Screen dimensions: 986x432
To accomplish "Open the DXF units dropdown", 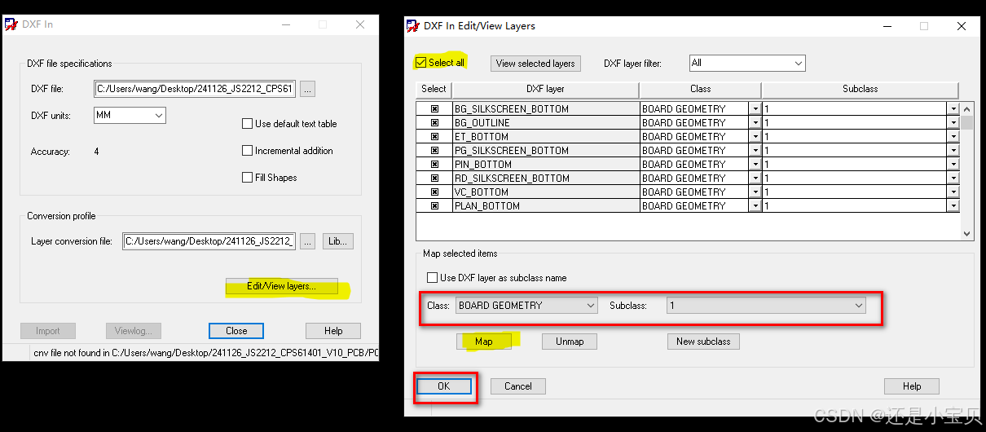I will tap(130, 116).
